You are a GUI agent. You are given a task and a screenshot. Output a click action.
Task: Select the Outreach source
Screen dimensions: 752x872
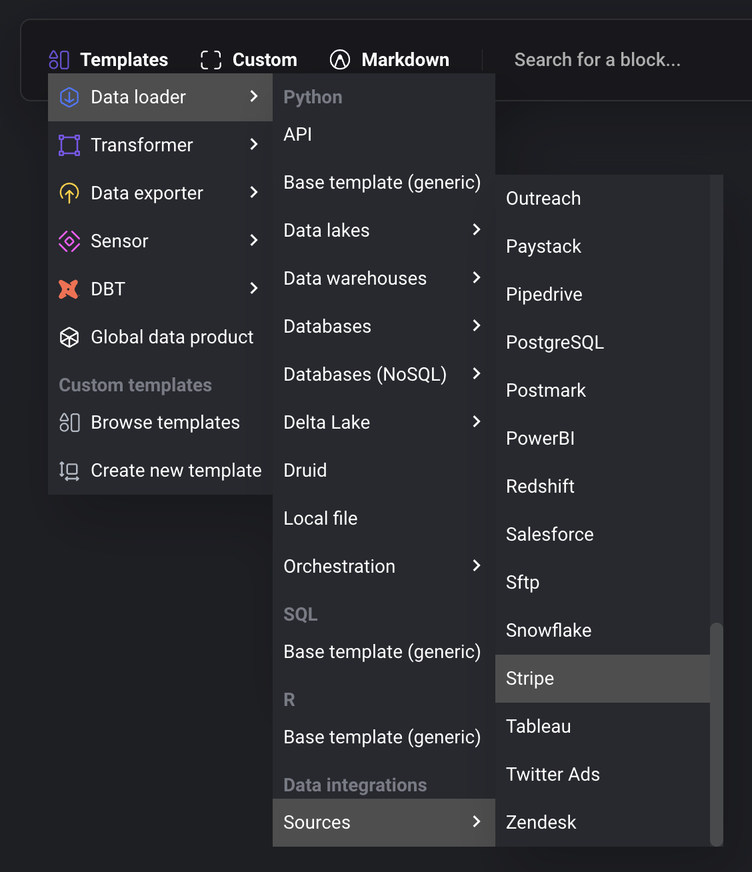pyautogui.click(x=603, y=199)
